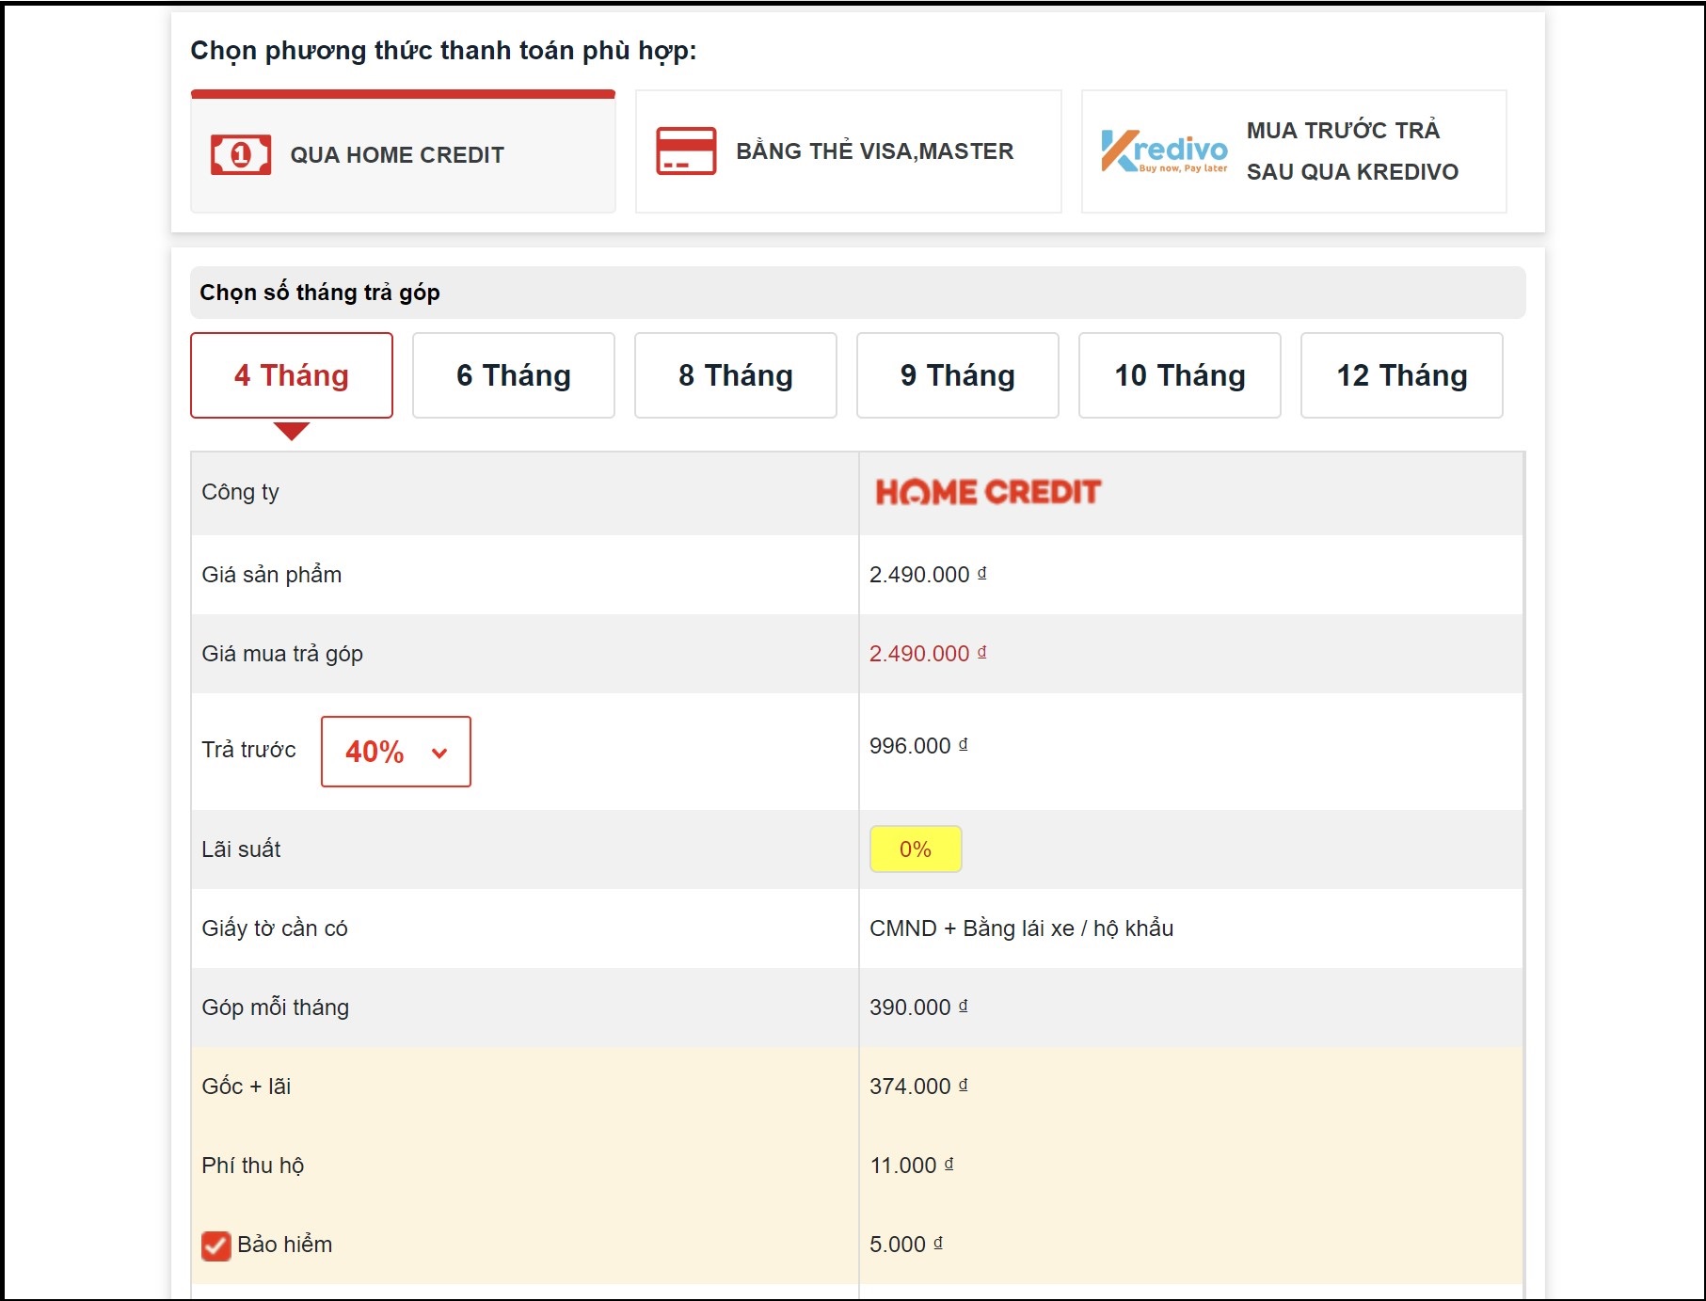
Task: Click the 996.000 đ prepayment amount
Action: 918,746
